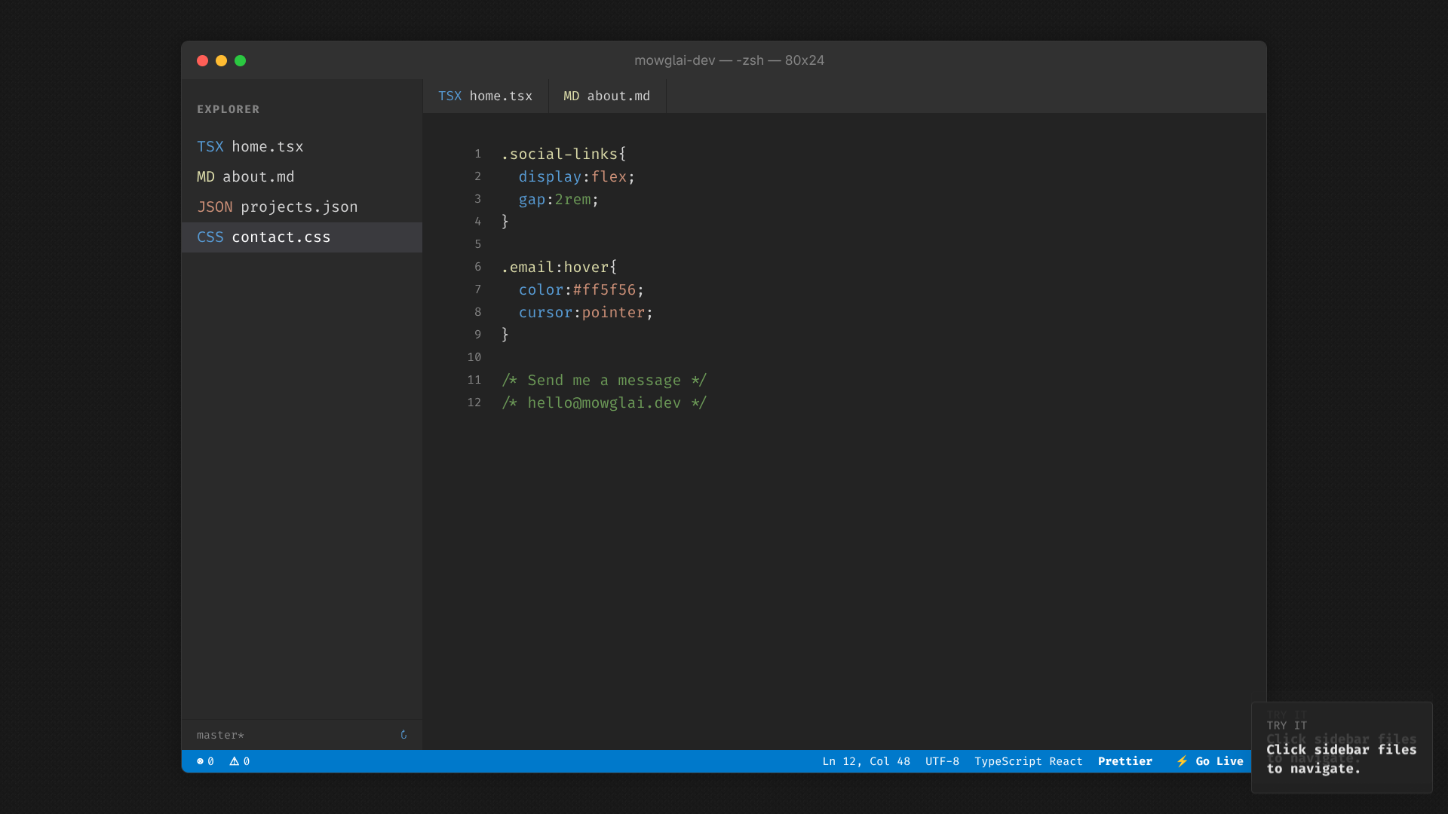Screen dimensions: 1448x814
Task: Open projects.json from the Explorer
Action: coord(299,207)
